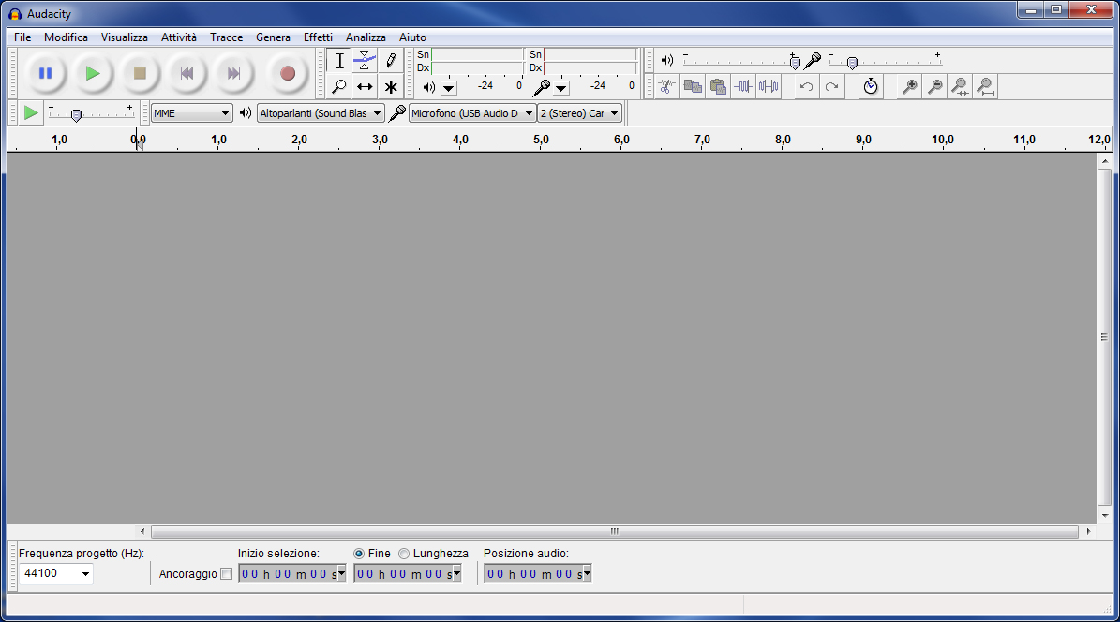Image resolution: width=1120 pixels, height=622 pixels.
Task: Select the Lunghezza radio button
Action: 404,554
